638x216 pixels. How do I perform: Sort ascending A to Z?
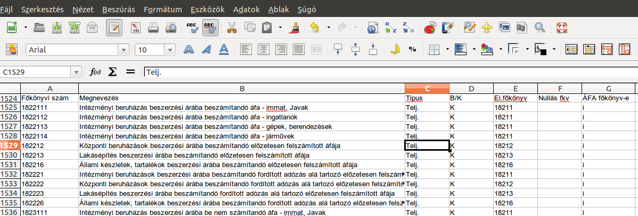click(x=390, y=28)
